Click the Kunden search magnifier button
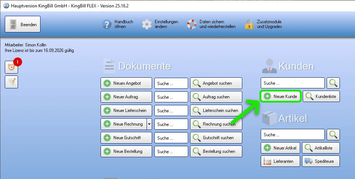The height and width of the screenshot is (179, 355). (333, 83)
